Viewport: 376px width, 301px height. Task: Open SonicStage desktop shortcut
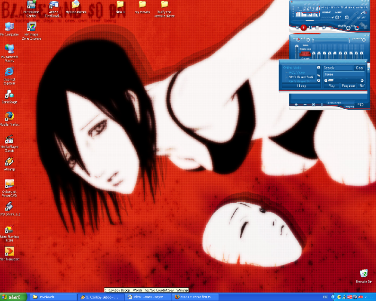tap(9, 96)
